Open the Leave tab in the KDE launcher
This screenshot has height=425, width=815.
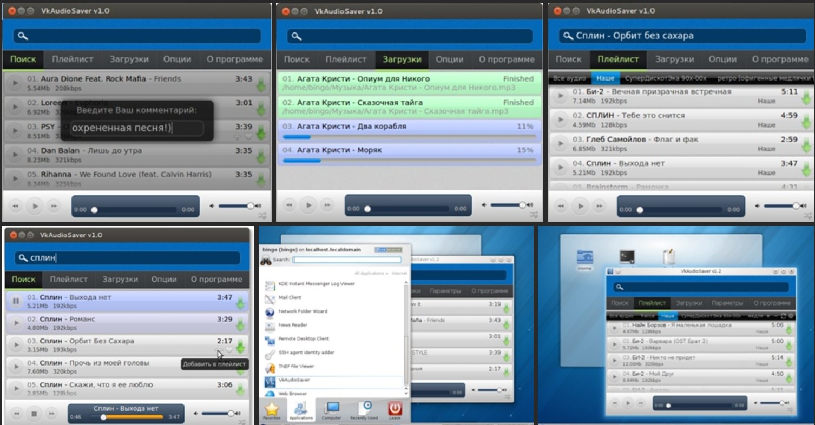pos(395,411)
